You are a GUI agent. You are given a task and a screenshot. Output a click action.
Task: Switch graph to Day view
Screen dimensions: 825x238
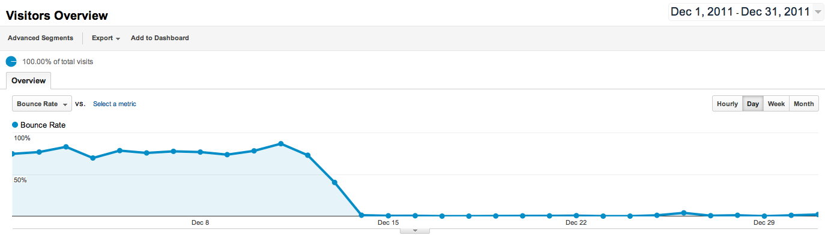point(753,104)
